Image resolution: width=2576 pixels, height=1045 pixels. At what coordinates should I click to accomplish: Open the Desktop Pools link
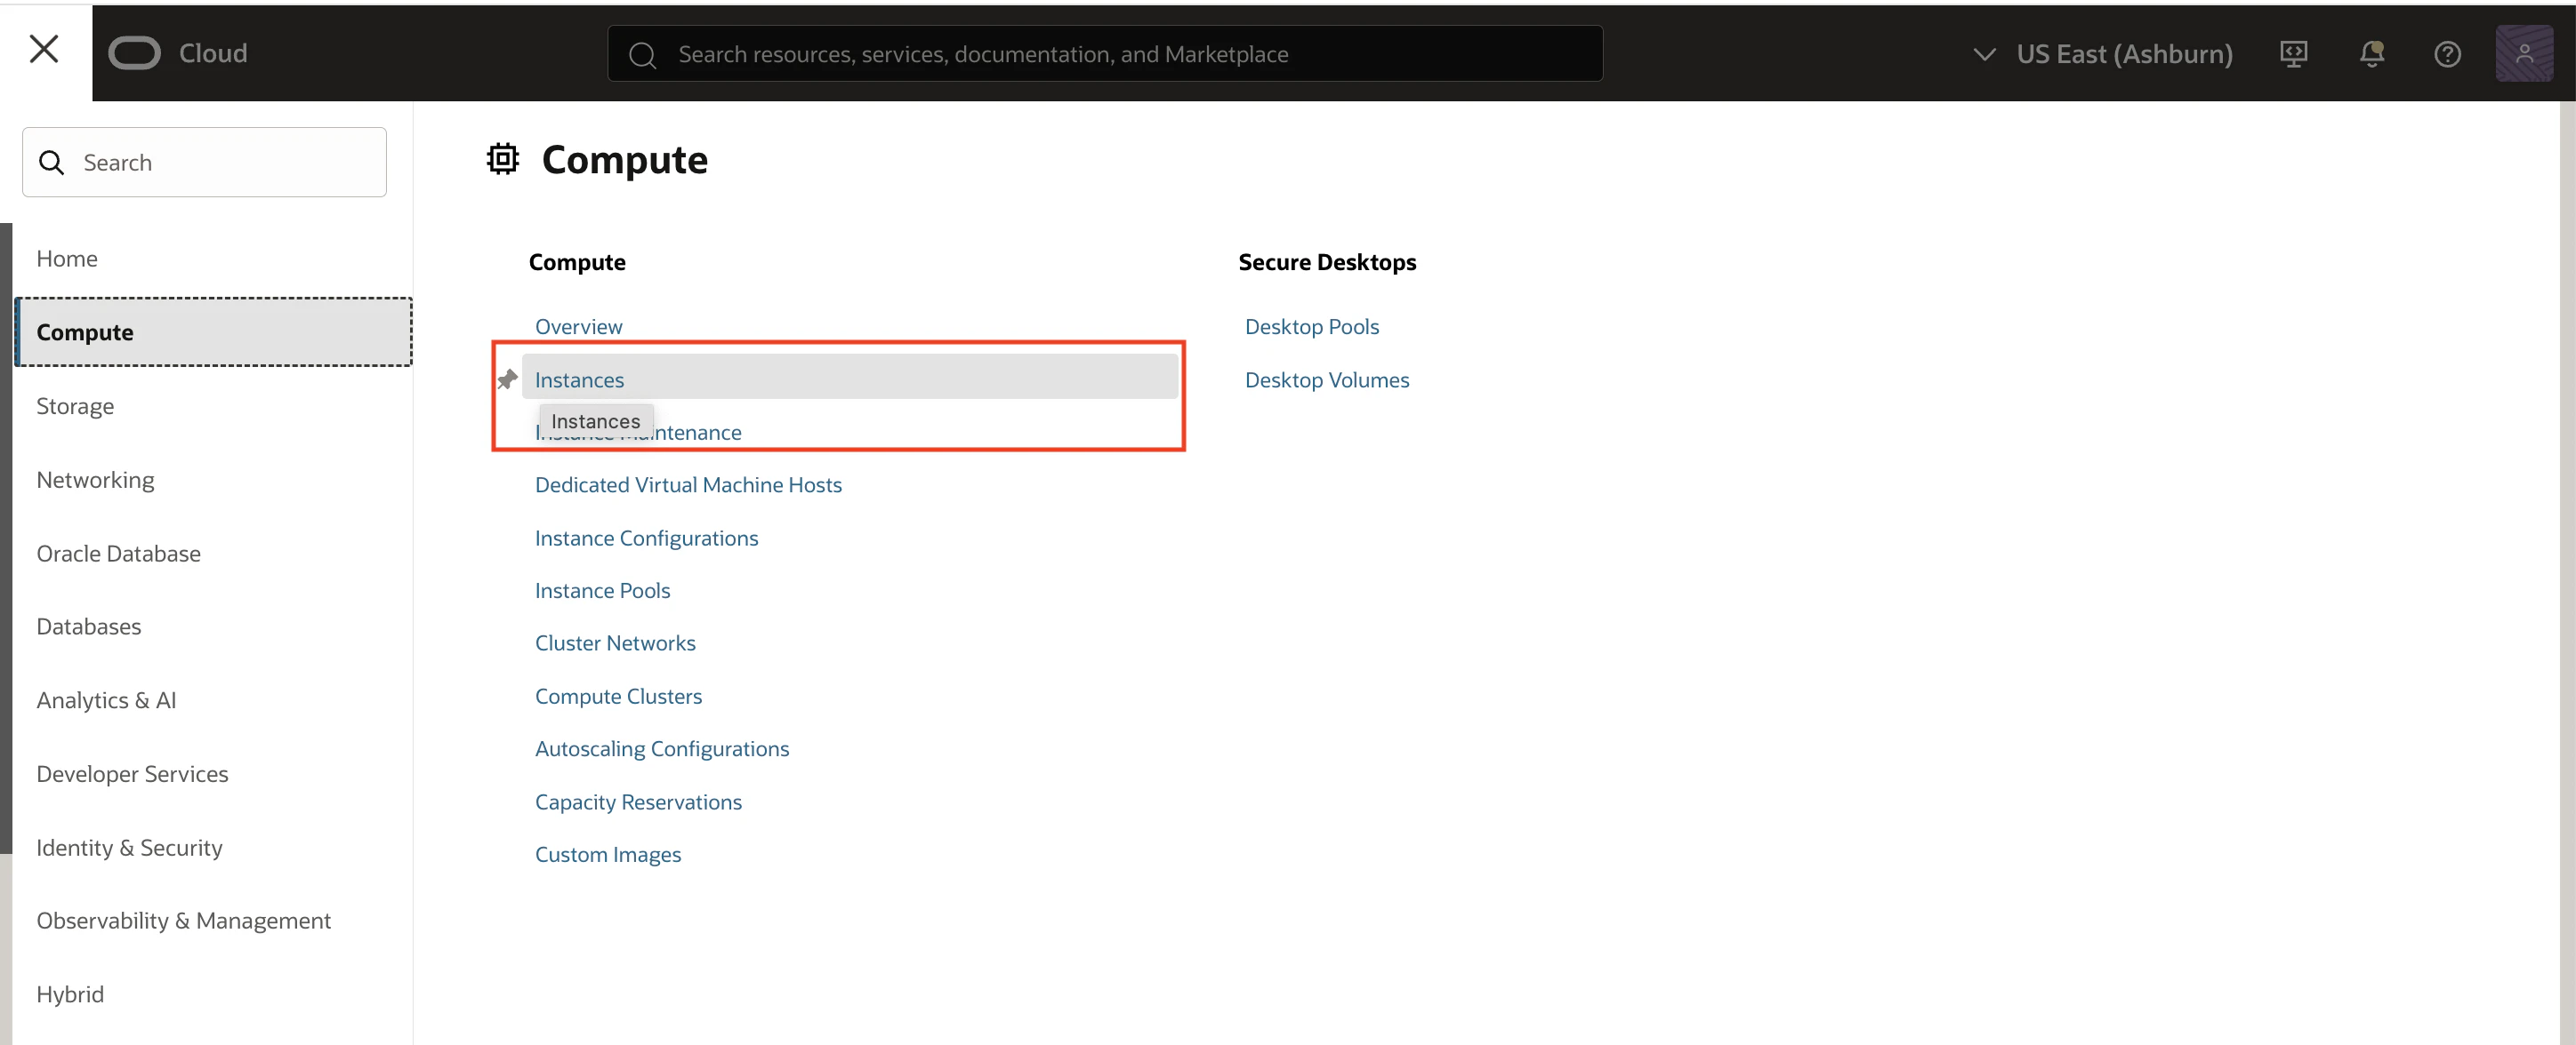tap(1312, 327)
